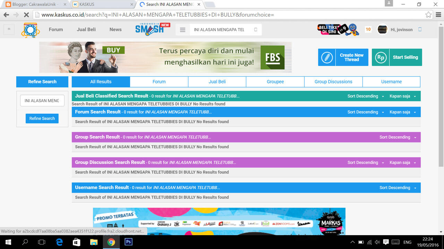This screenshot has height=249, width=444.
Task: Open the taskbar clock and date
Action: (428, 242)
